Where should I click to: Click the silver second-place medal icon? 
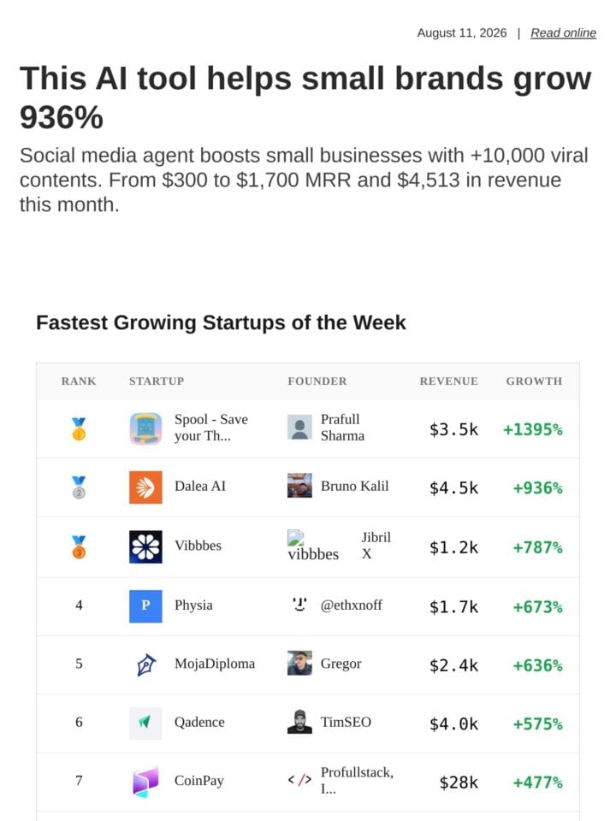79,487
